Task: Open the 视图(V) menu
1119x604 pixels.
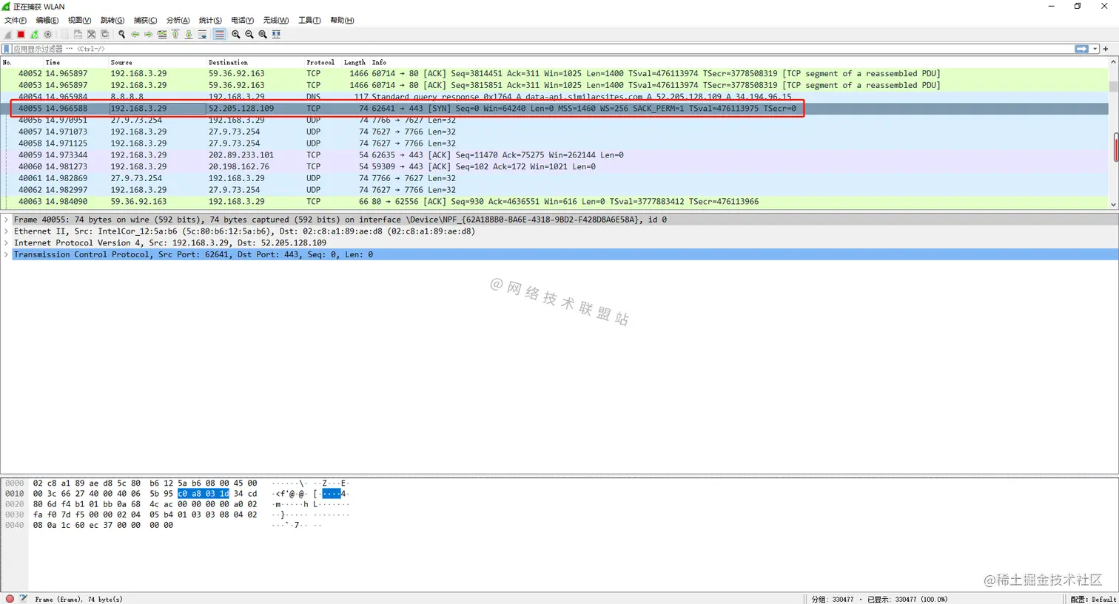Action: click(79, 21)
